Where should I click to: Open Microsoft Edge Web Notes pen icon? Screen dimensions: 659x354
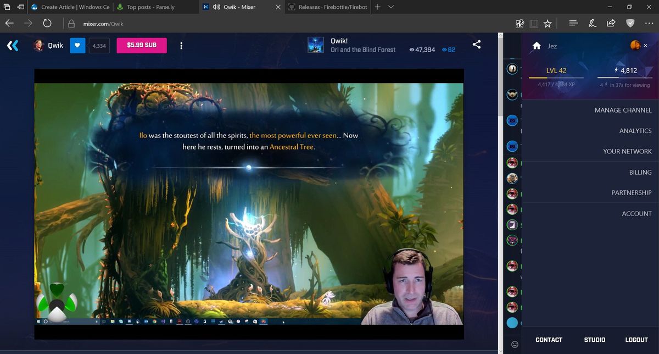[x=592, y=23]
